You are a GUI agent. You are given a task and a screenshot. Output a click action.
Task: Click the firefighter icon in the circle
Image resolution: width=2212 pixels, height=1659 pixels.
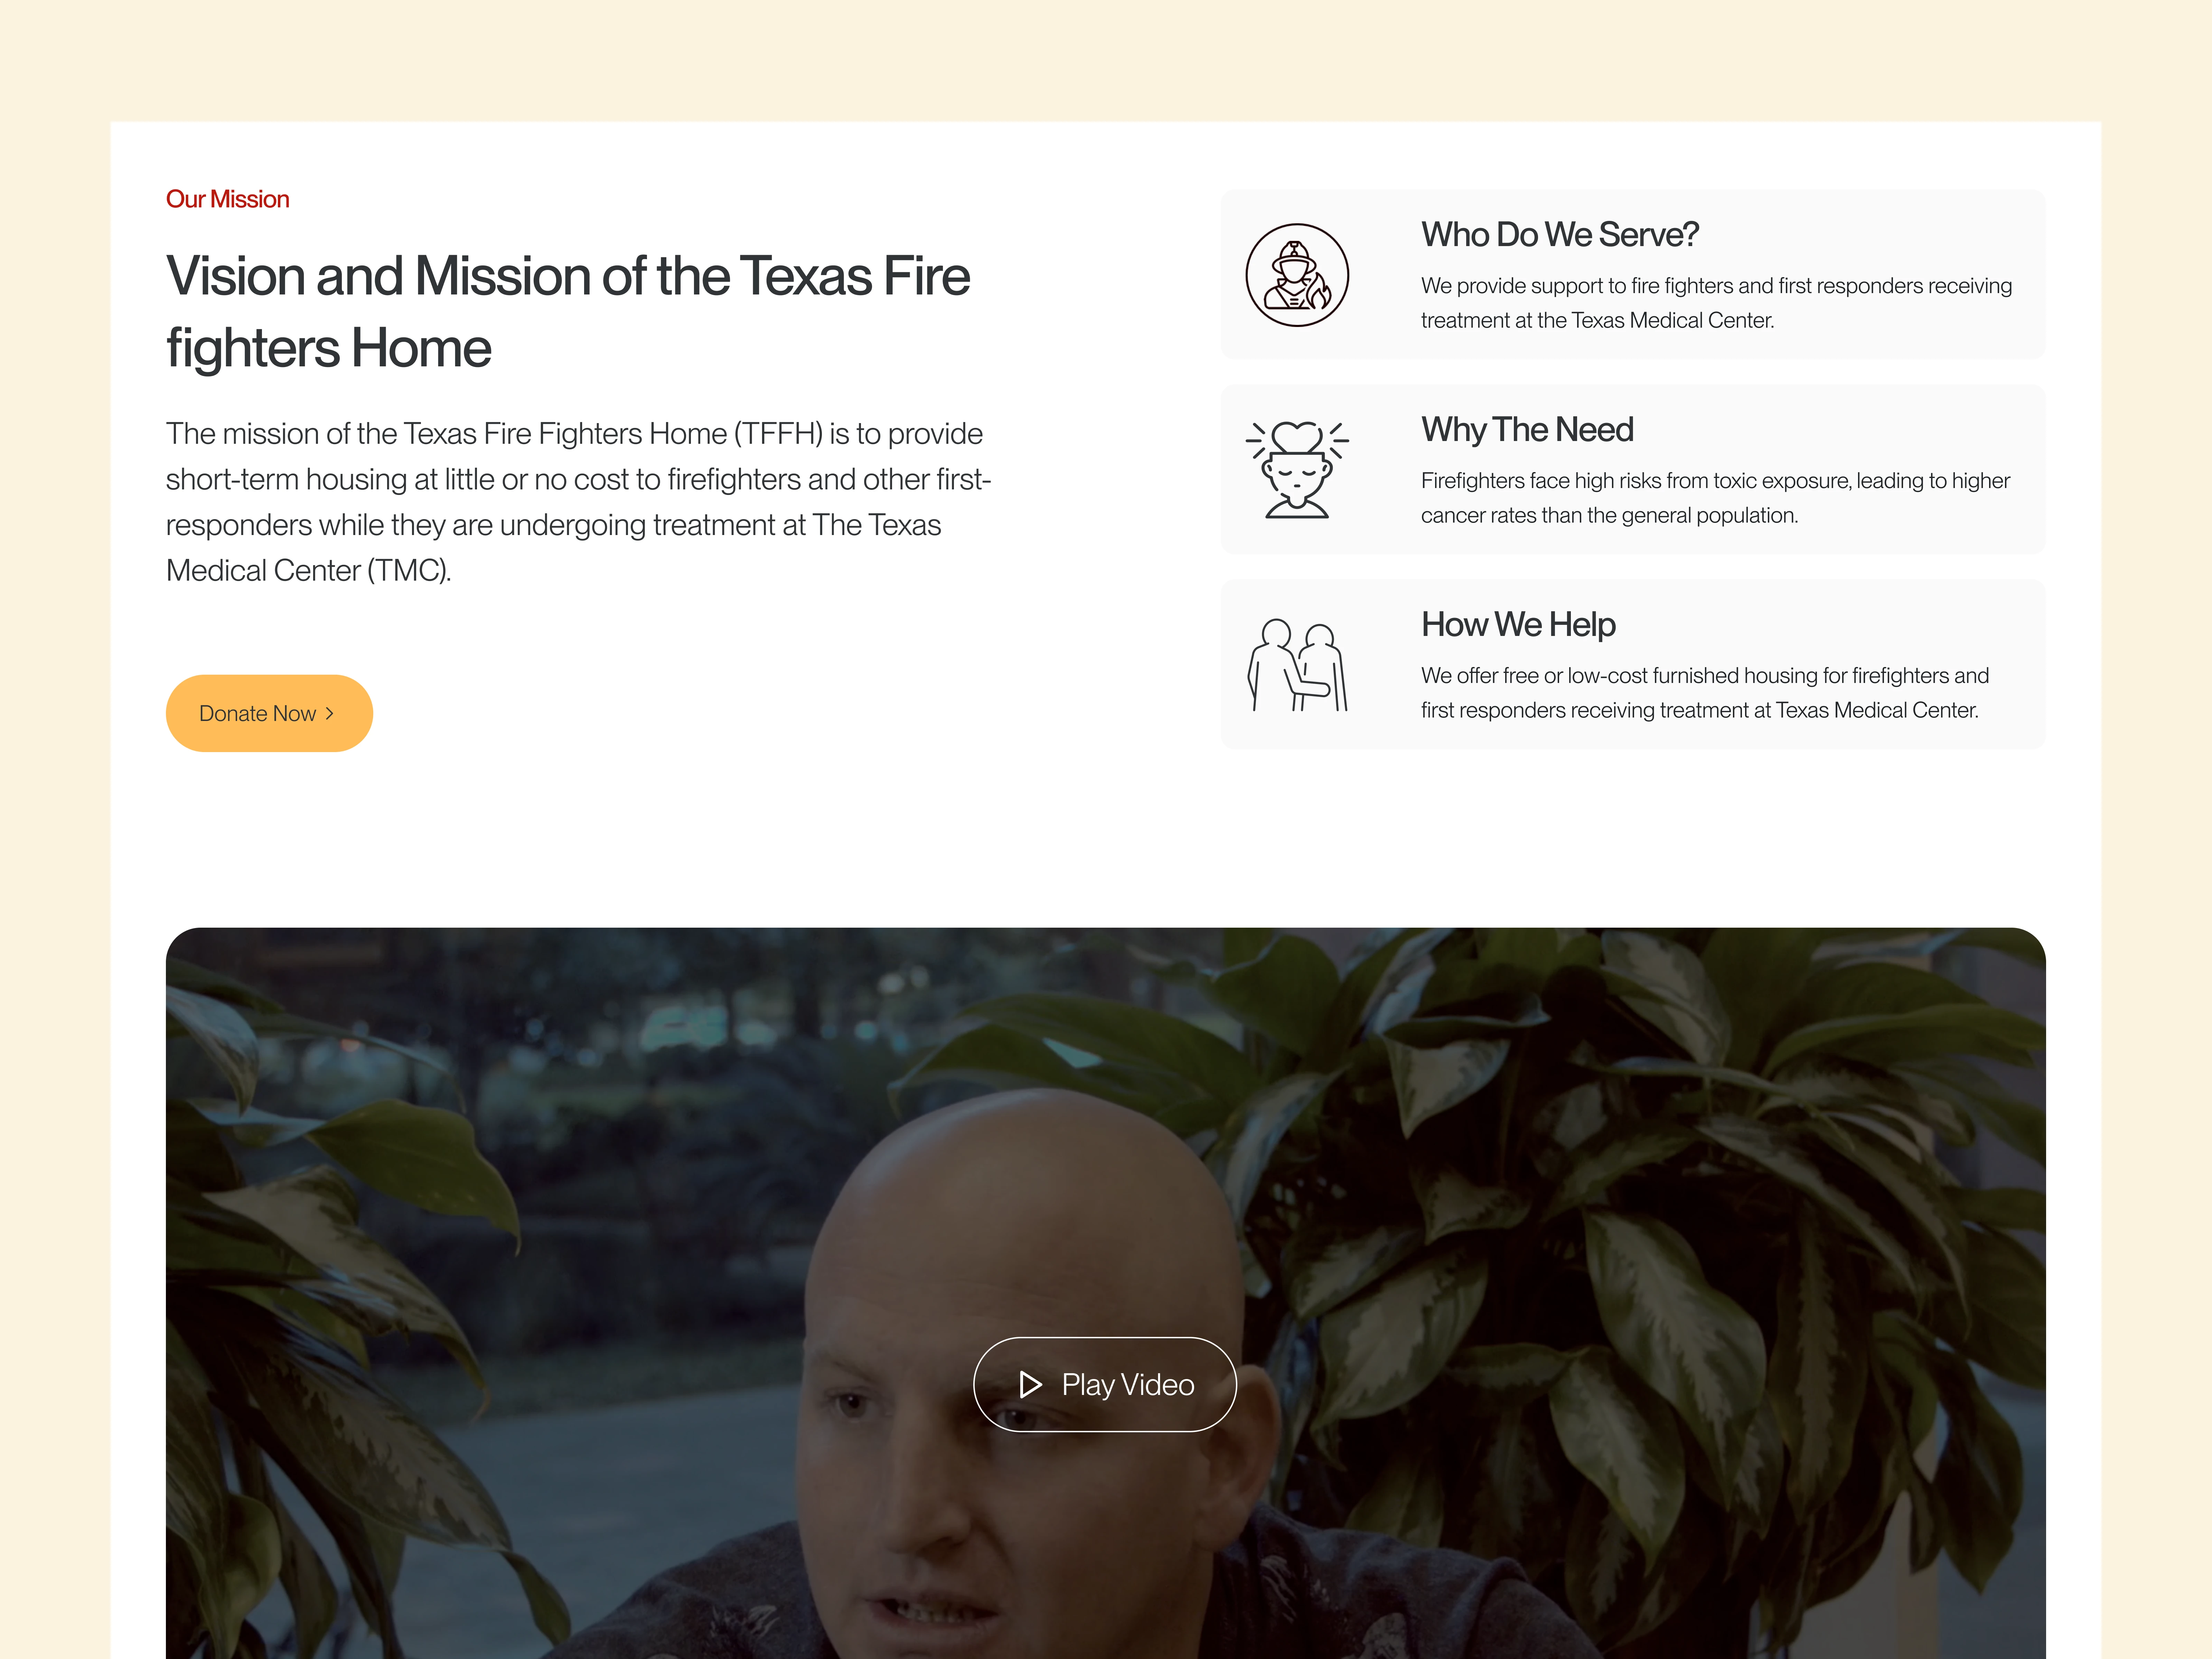pos(1297,275)
